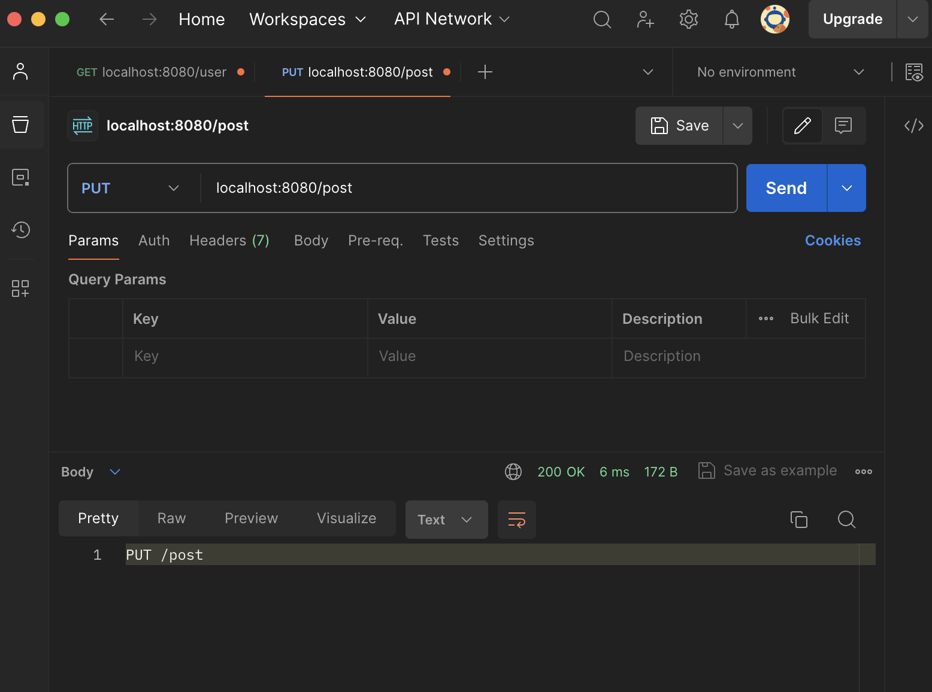Go back with the left arrow

click(x=107, y=19)
